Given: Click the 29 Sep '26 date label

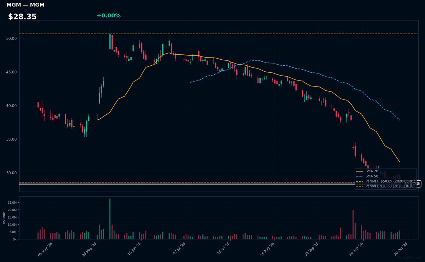Looking at the screenshot, I should pyautogui.click(x=356, y=249).
